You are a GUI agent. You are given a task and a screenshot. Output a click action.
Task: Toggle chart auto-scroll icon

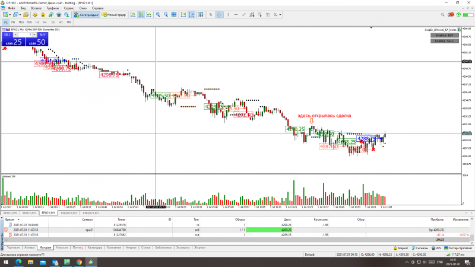(x=183, y=14)
